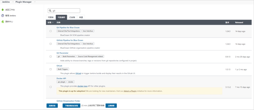This screenshot has width=254, height=110.
Task: Open the 已安装 tab
Action: (x=72, y=17)
